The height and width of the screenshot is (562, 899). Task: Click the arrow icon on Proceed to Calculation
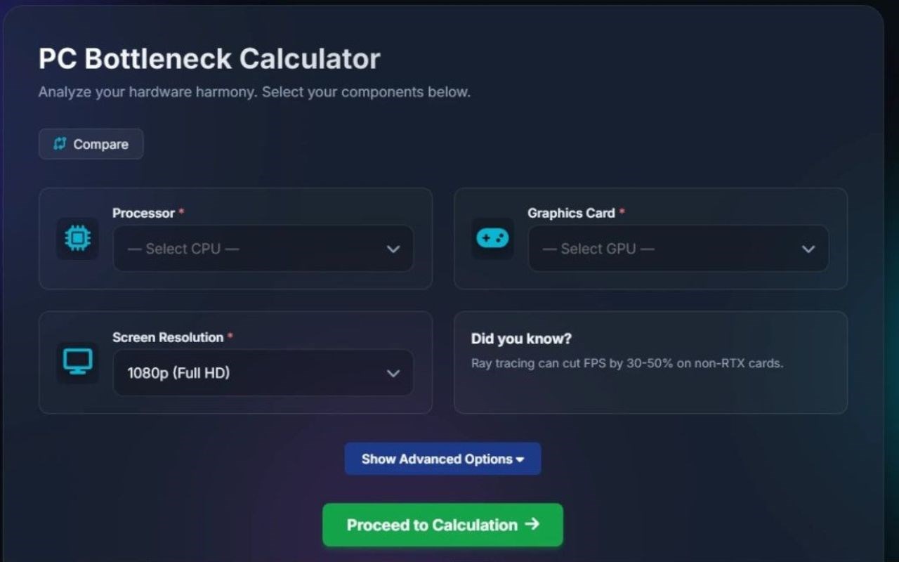tap(532, 525)
